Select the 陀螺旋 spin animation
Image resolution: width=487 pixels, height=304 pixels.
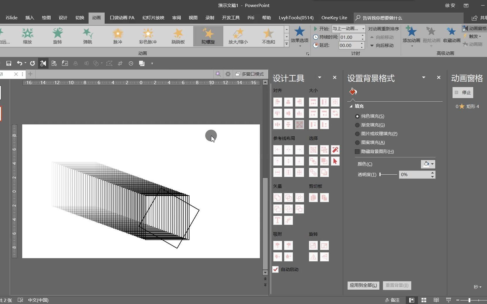point(208,36)
